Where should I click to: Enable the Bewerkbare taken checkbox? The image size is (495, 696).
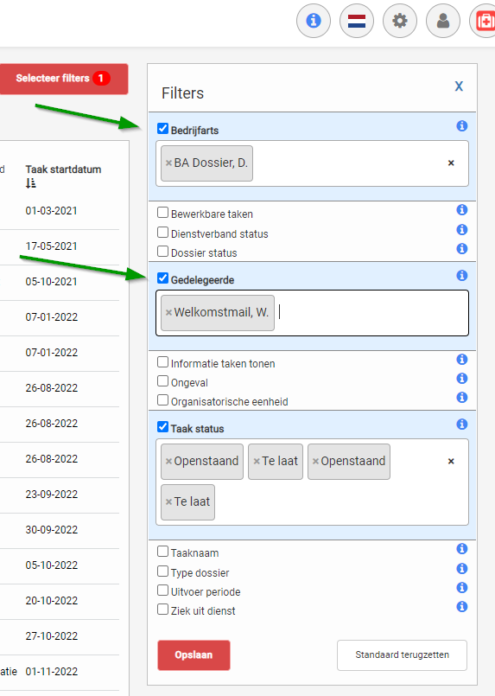[162, 213]
